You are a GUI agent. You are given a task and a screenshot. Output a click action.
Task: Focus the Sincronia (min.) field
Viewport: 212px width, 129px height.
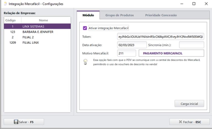tap(191, 45)
